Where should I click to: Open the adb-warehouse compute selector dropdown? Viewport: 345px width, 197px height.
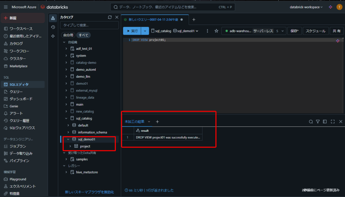[254, 31]
